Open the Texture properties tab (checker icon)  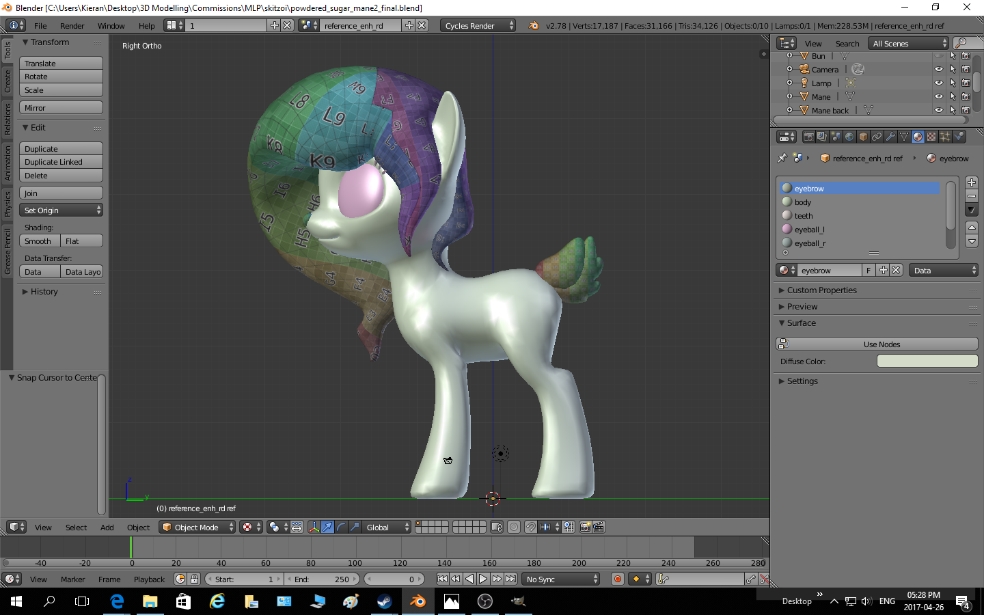(931, 137)
